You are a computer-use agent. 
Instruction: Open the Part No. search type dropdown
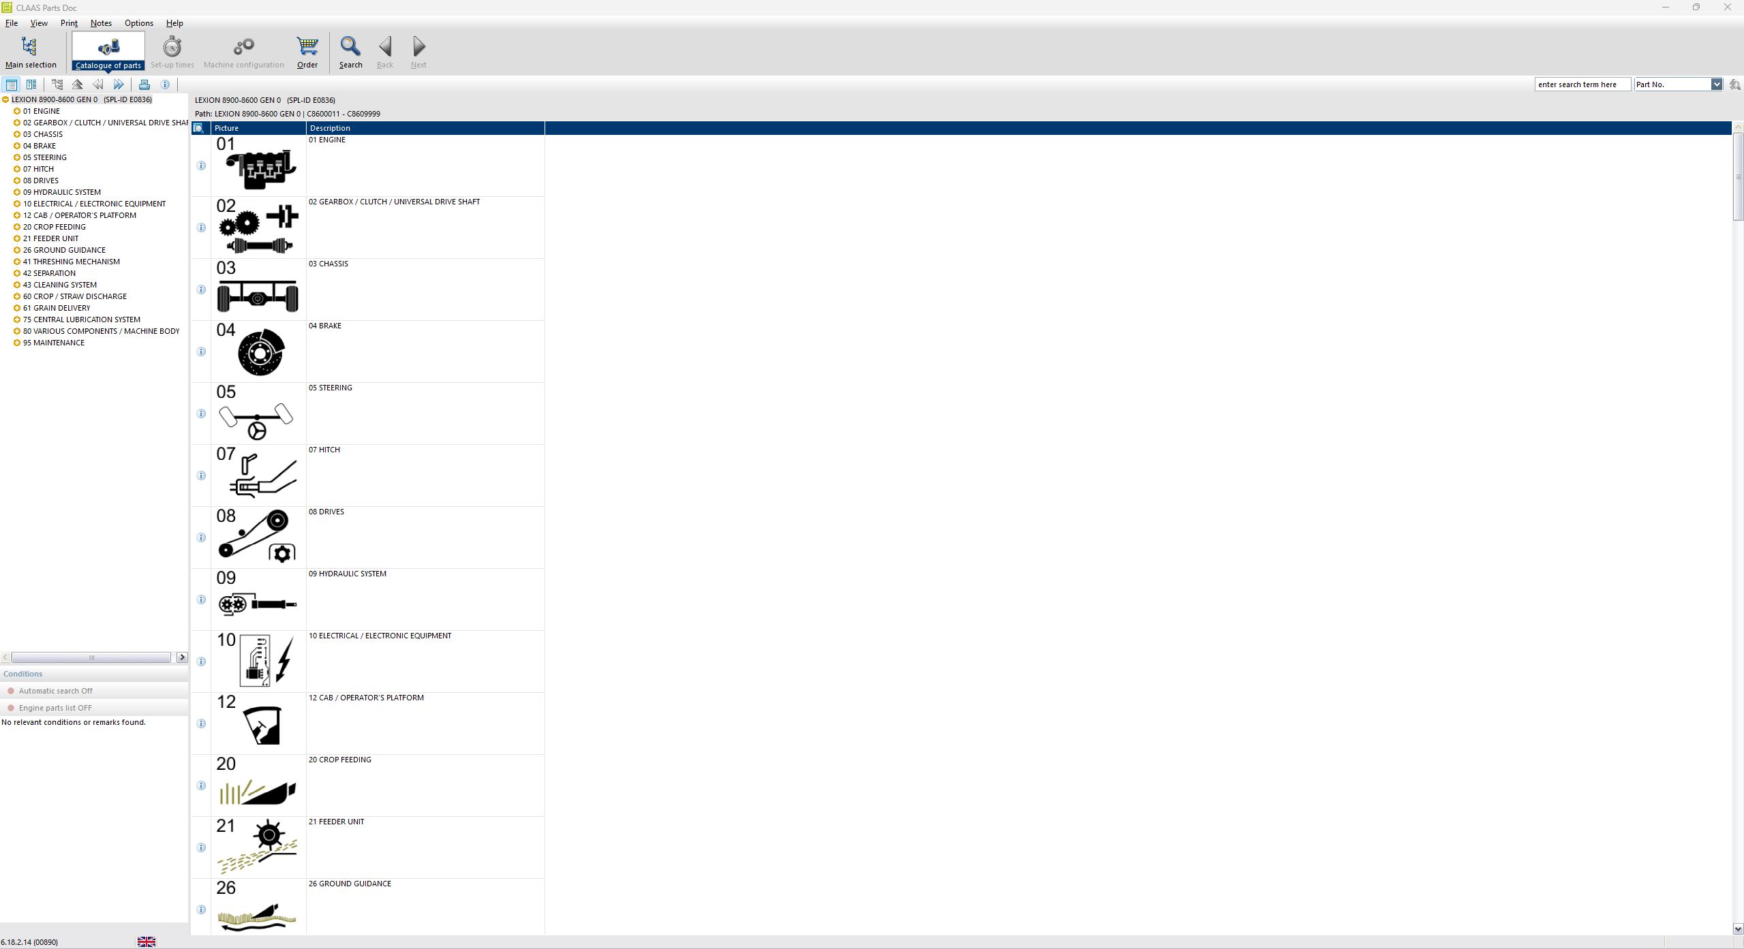tap(1716, 84)
